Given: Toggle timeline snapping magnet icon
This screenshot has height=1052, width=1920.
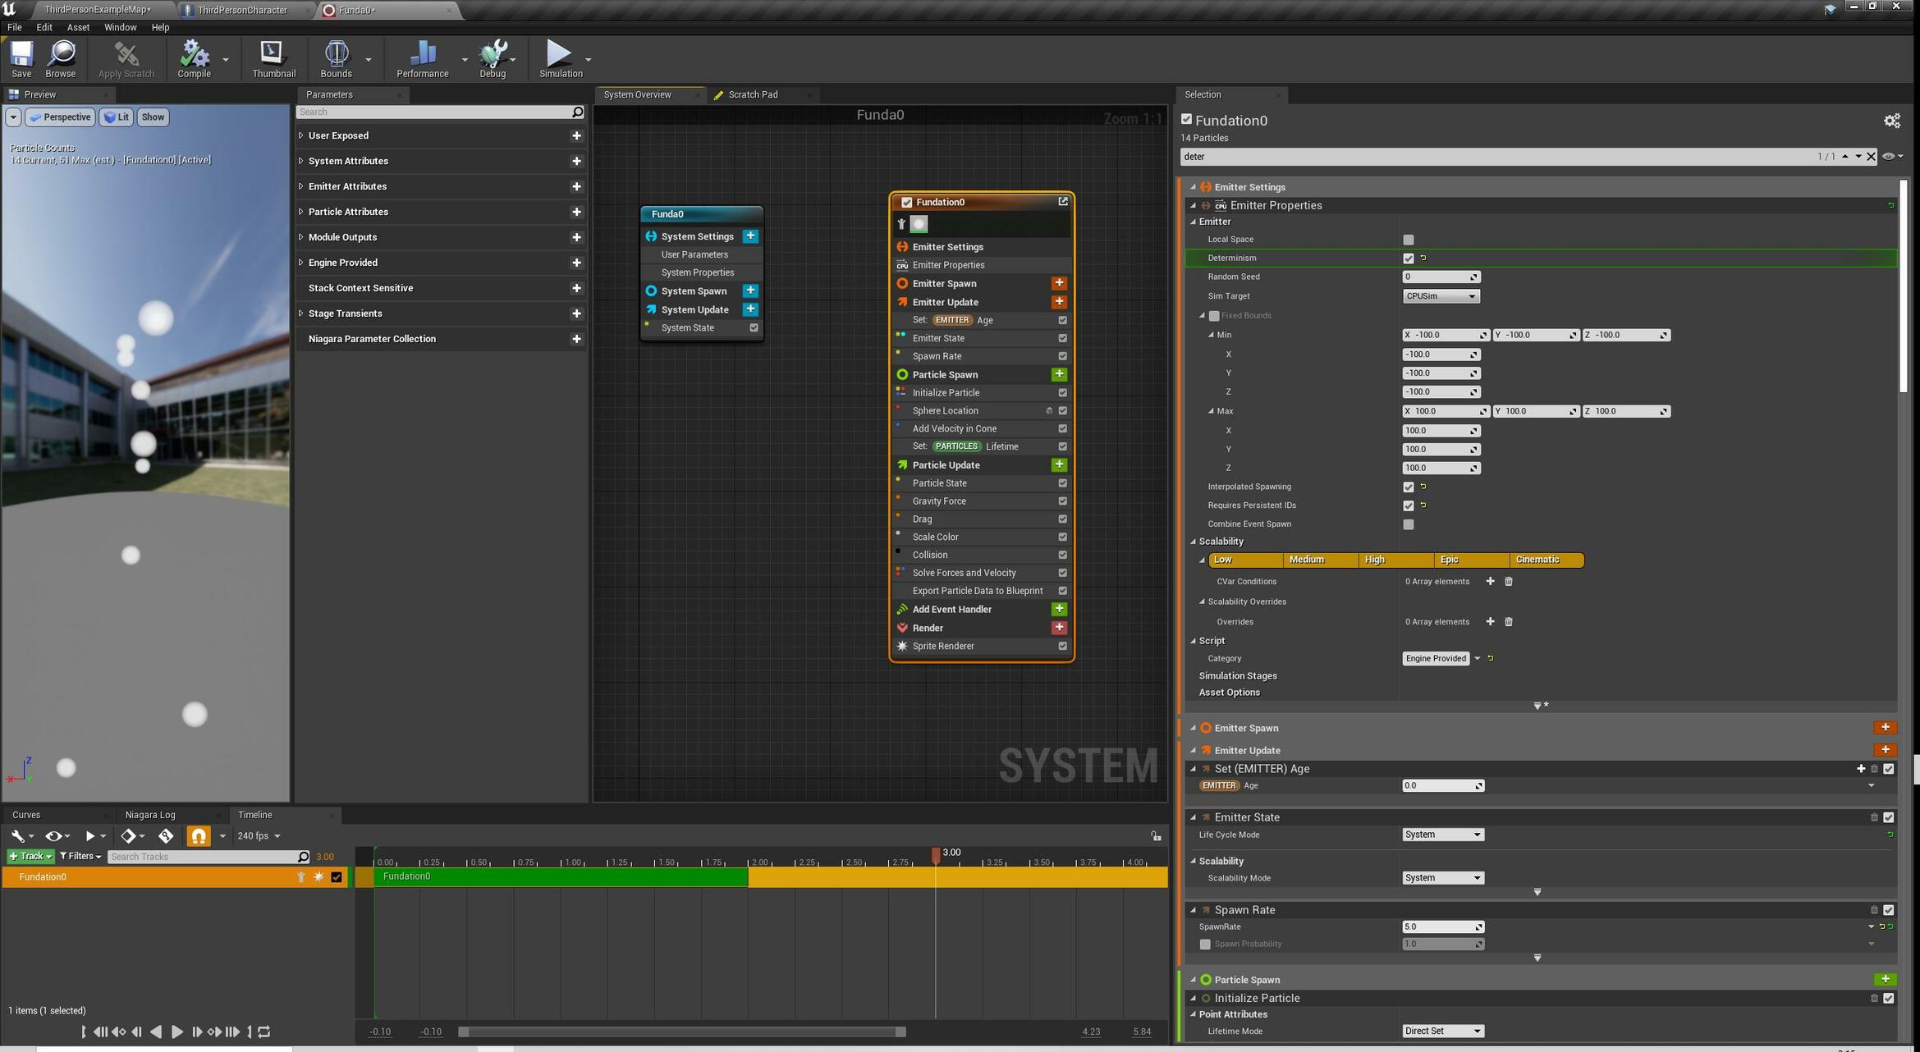Looking at the screenshot, I should click(x=199, y=836).
